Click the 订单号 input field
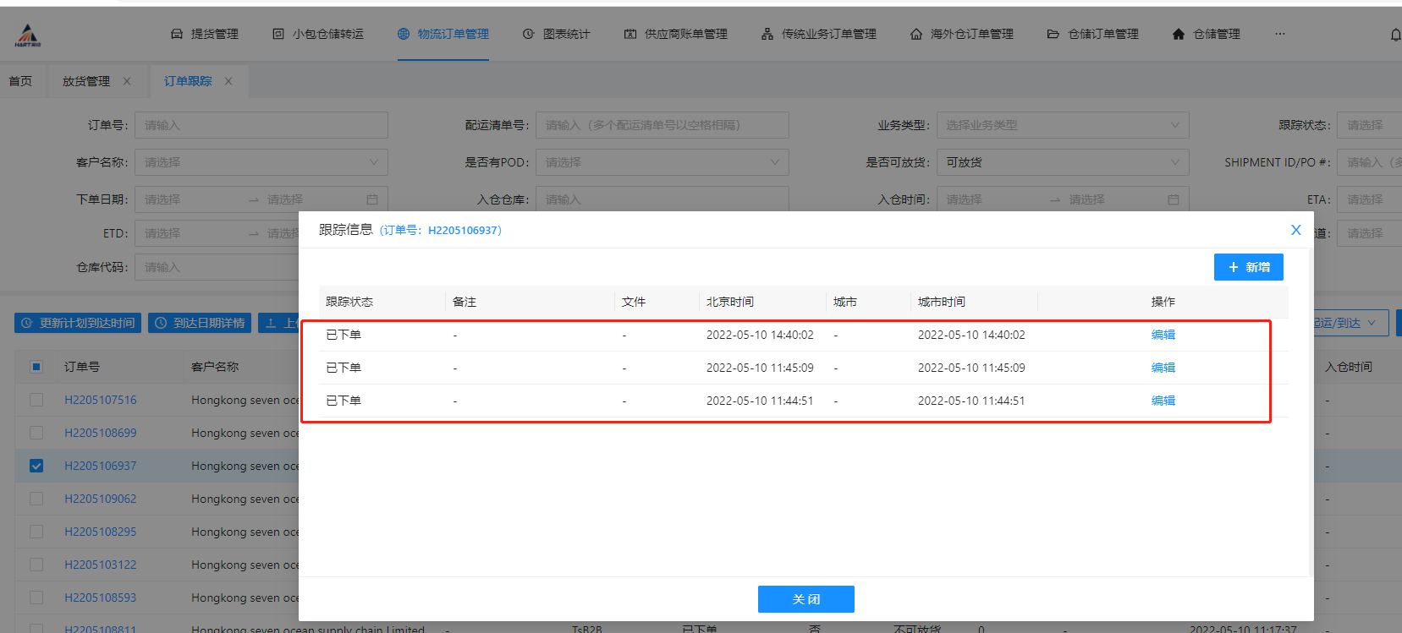Image resolution: width=1402 pixels, height=633 pixels. (261, 125)
